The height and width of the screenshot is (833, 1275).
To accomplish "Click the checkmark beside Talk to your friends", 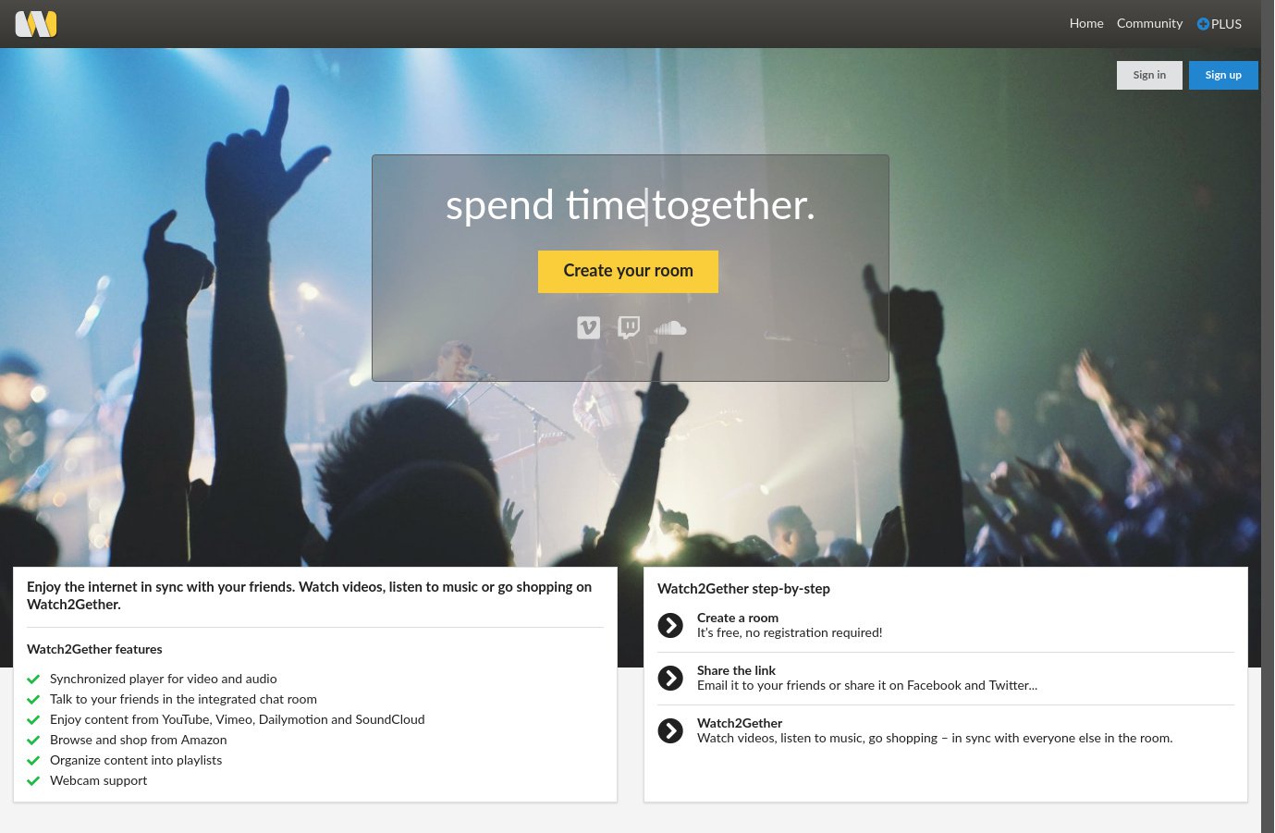I will click(33, 699).
